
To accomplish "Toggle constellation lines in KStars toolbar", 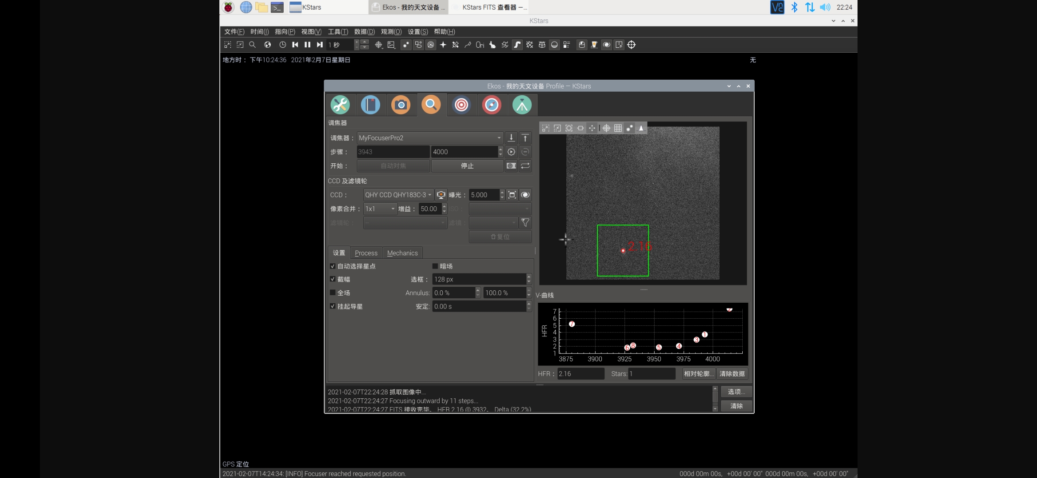I will (468, 45).
